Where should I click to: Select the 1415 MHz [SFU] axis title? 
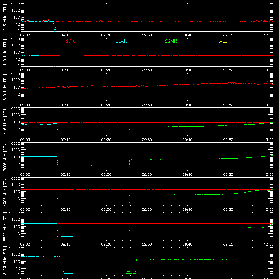(5, 122)
